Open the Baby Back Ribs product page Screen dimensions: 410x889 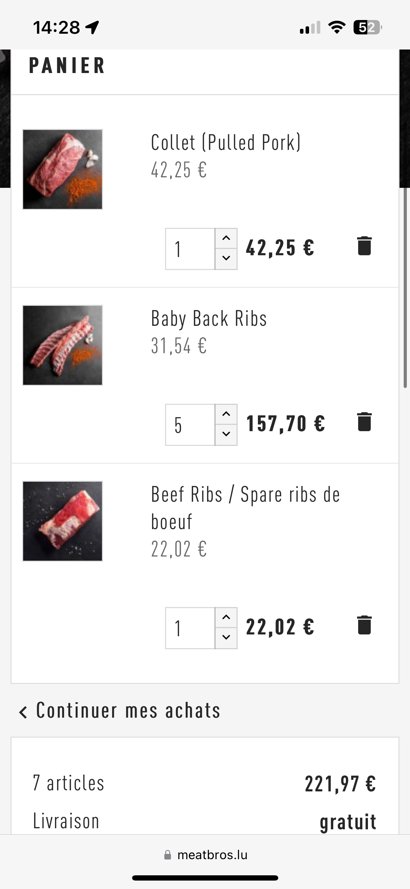pyautogui.click(x=209, y=319)
